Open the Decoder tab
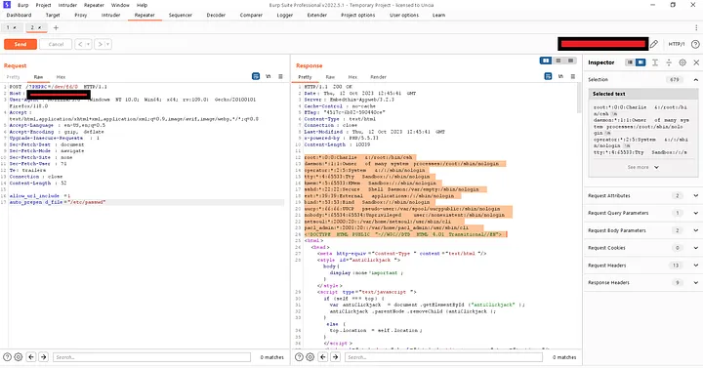Viewport: 703px width, 368px height. click(x=216, y=16)
